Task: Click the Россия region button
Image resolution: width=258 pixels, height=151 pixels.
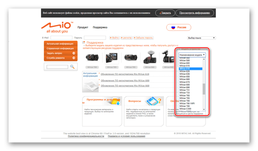Action: (179, 27)
